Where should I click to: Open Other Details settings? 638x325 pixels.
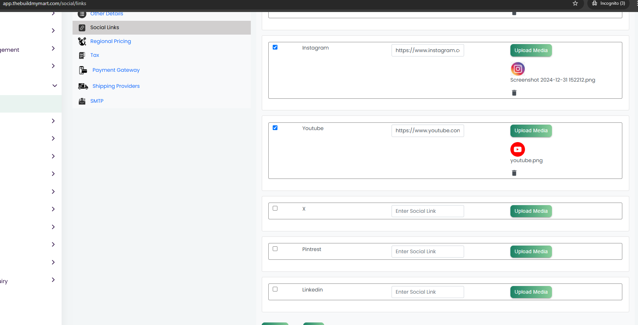[107, 14]
